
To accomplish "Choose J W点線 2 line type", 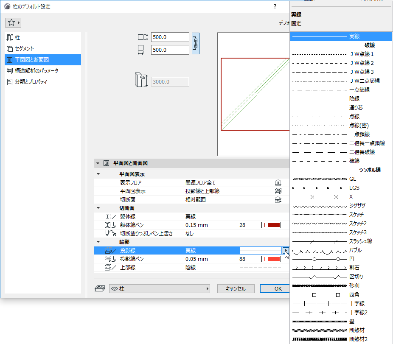I will (341, 63).
